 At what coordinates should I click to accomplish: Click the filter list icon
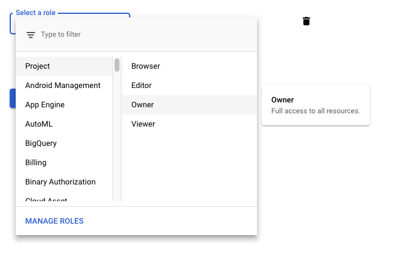click(x=31, y=35)
